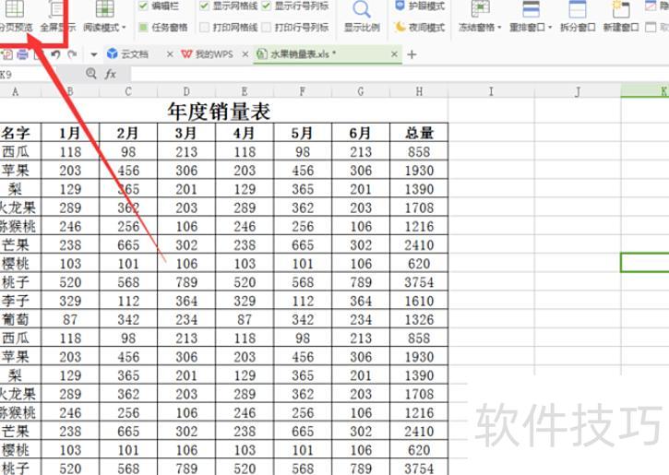Uncheck the 编辑栏 checkbox
Screen dimensions: 669x475
click(143, 6)
